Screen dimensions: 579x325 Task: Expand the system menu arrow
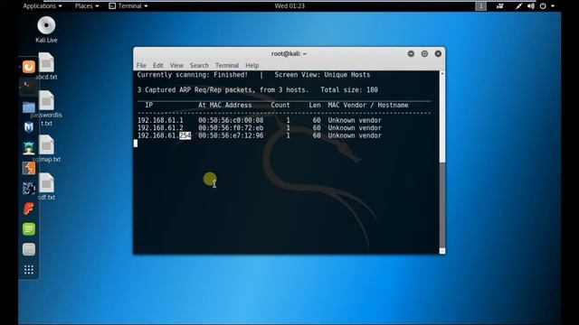[553, 6]
